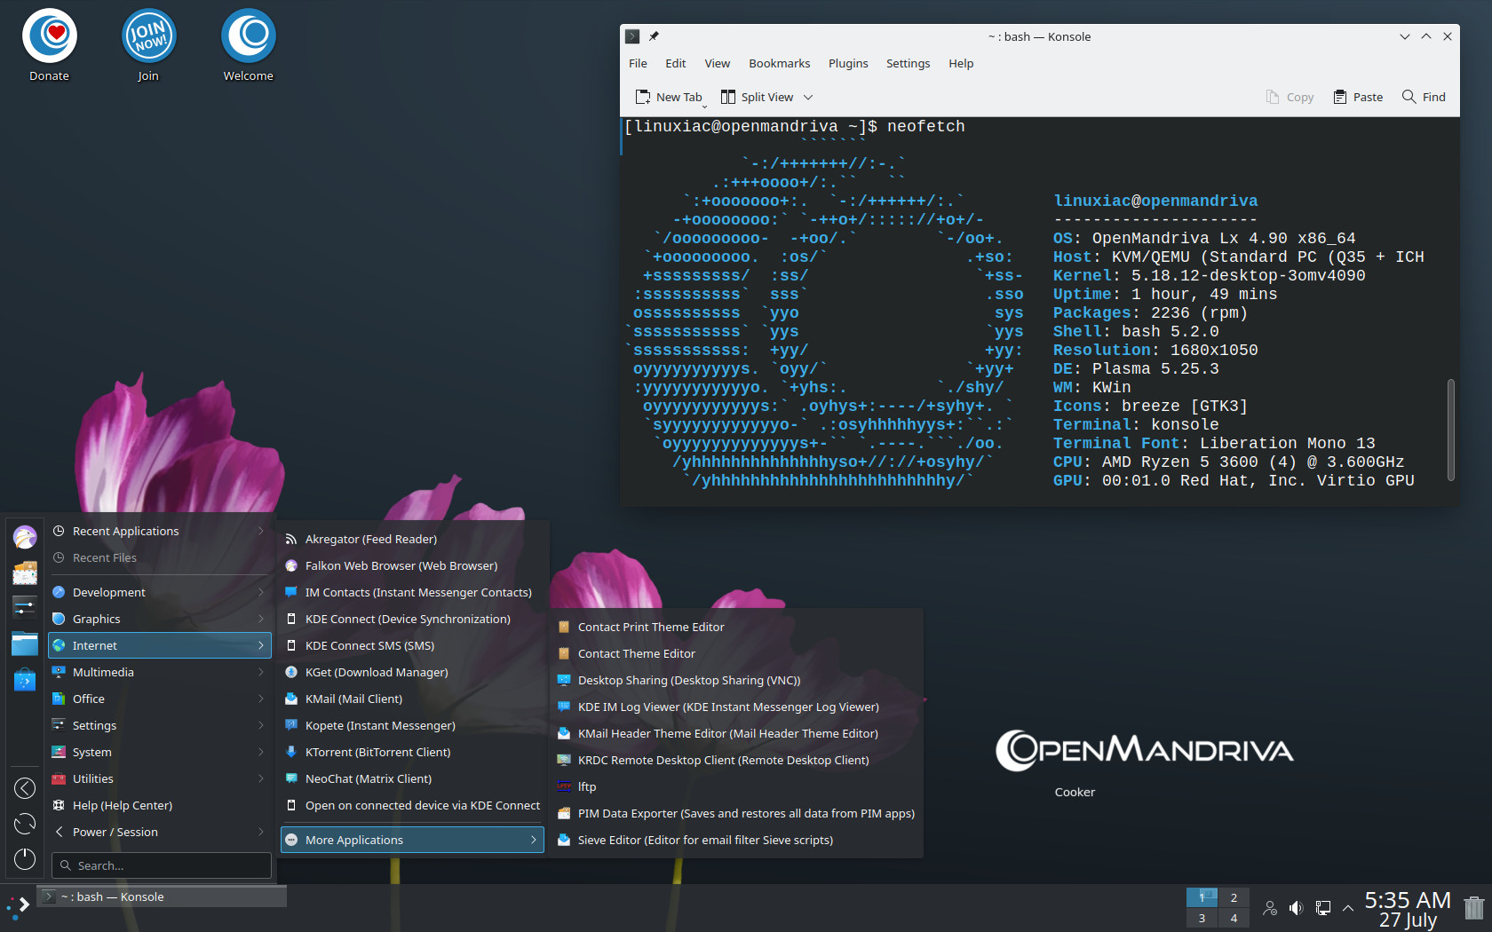Open the File menu in Konsole
The width and height of the screenshot is (1492, 932).
[638, 63]
